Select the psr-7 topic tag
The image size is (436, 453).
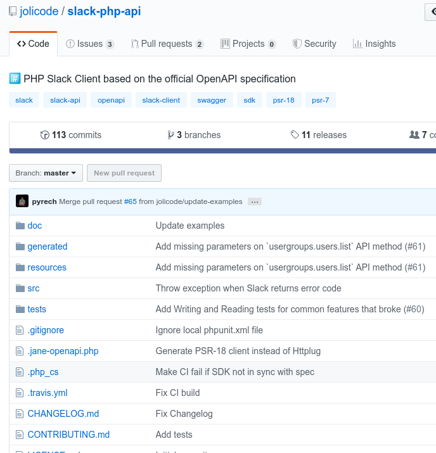pyautogui.click(x=321, y=100)
